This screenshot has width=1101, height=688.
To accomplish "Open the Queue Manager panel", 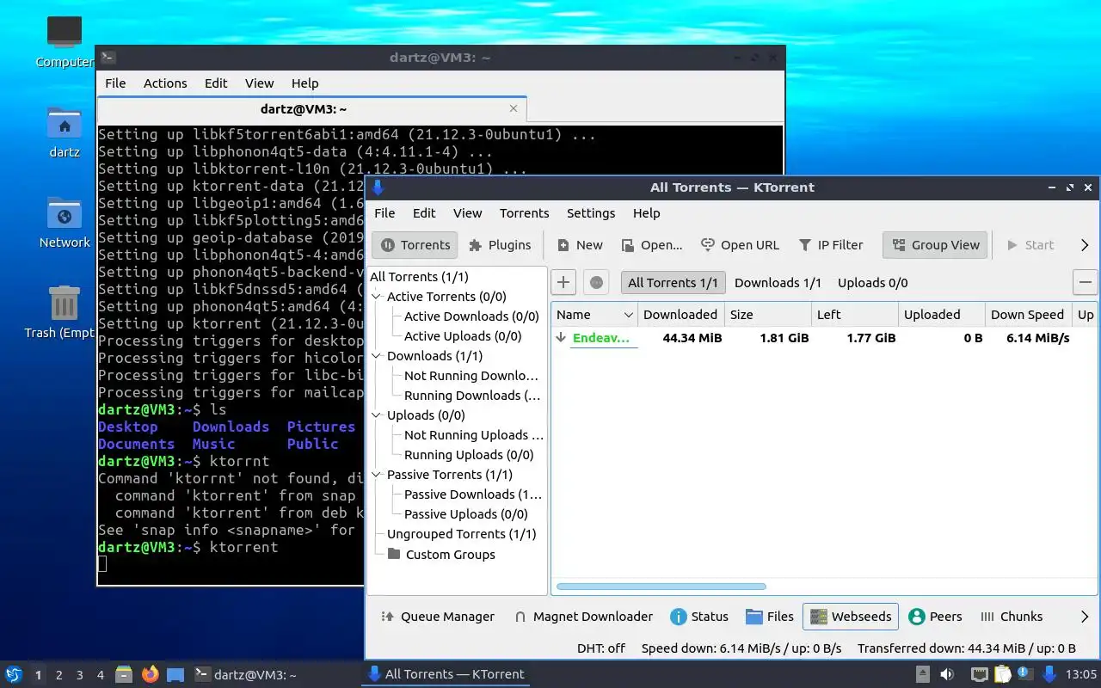I will point(437,617).
